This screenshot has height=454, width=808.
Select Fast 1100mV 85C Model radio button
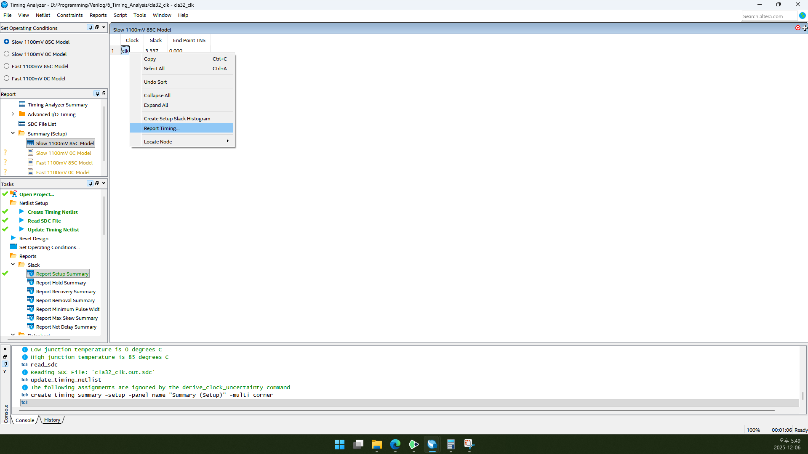point(7,66)
